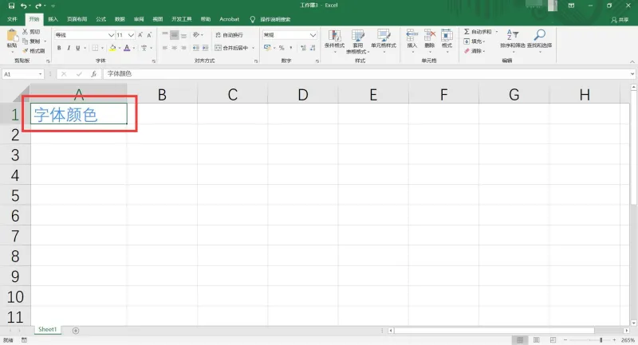Image resolution: width=638 pixels, height=345 pixels.
Task: Decrease font size with smaller A icon
Action: click(x=149, y=35)
